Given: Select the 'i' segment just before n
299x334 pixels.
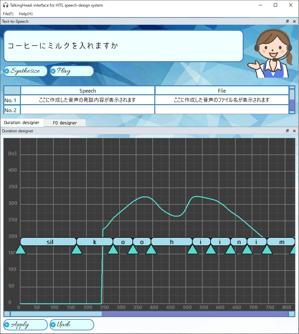Looking at the screenshot, I should (x=221, y=242).
